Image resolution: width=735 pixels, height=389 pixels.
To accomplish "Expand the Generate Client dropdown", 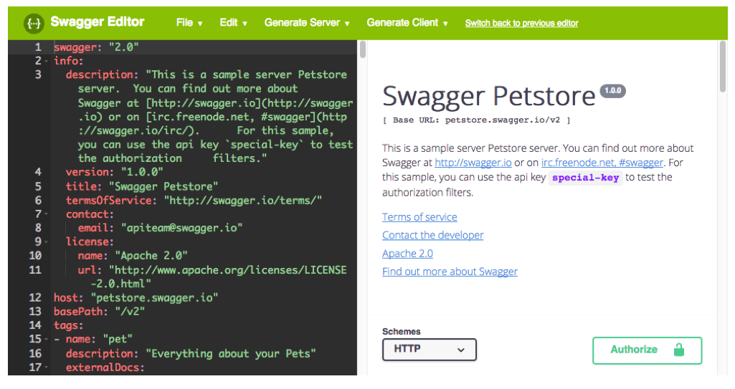I will [407, 23].
